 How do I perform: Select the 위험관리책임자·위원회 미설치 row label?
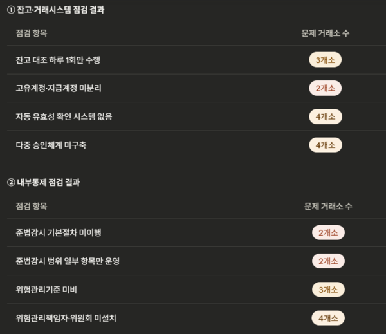[x=70, y=318]
